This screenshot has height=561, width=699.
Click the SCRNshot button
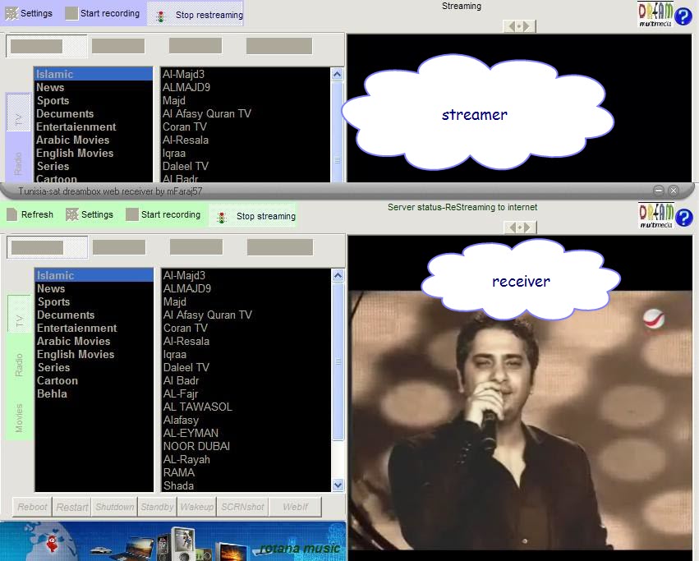(242, 507)
